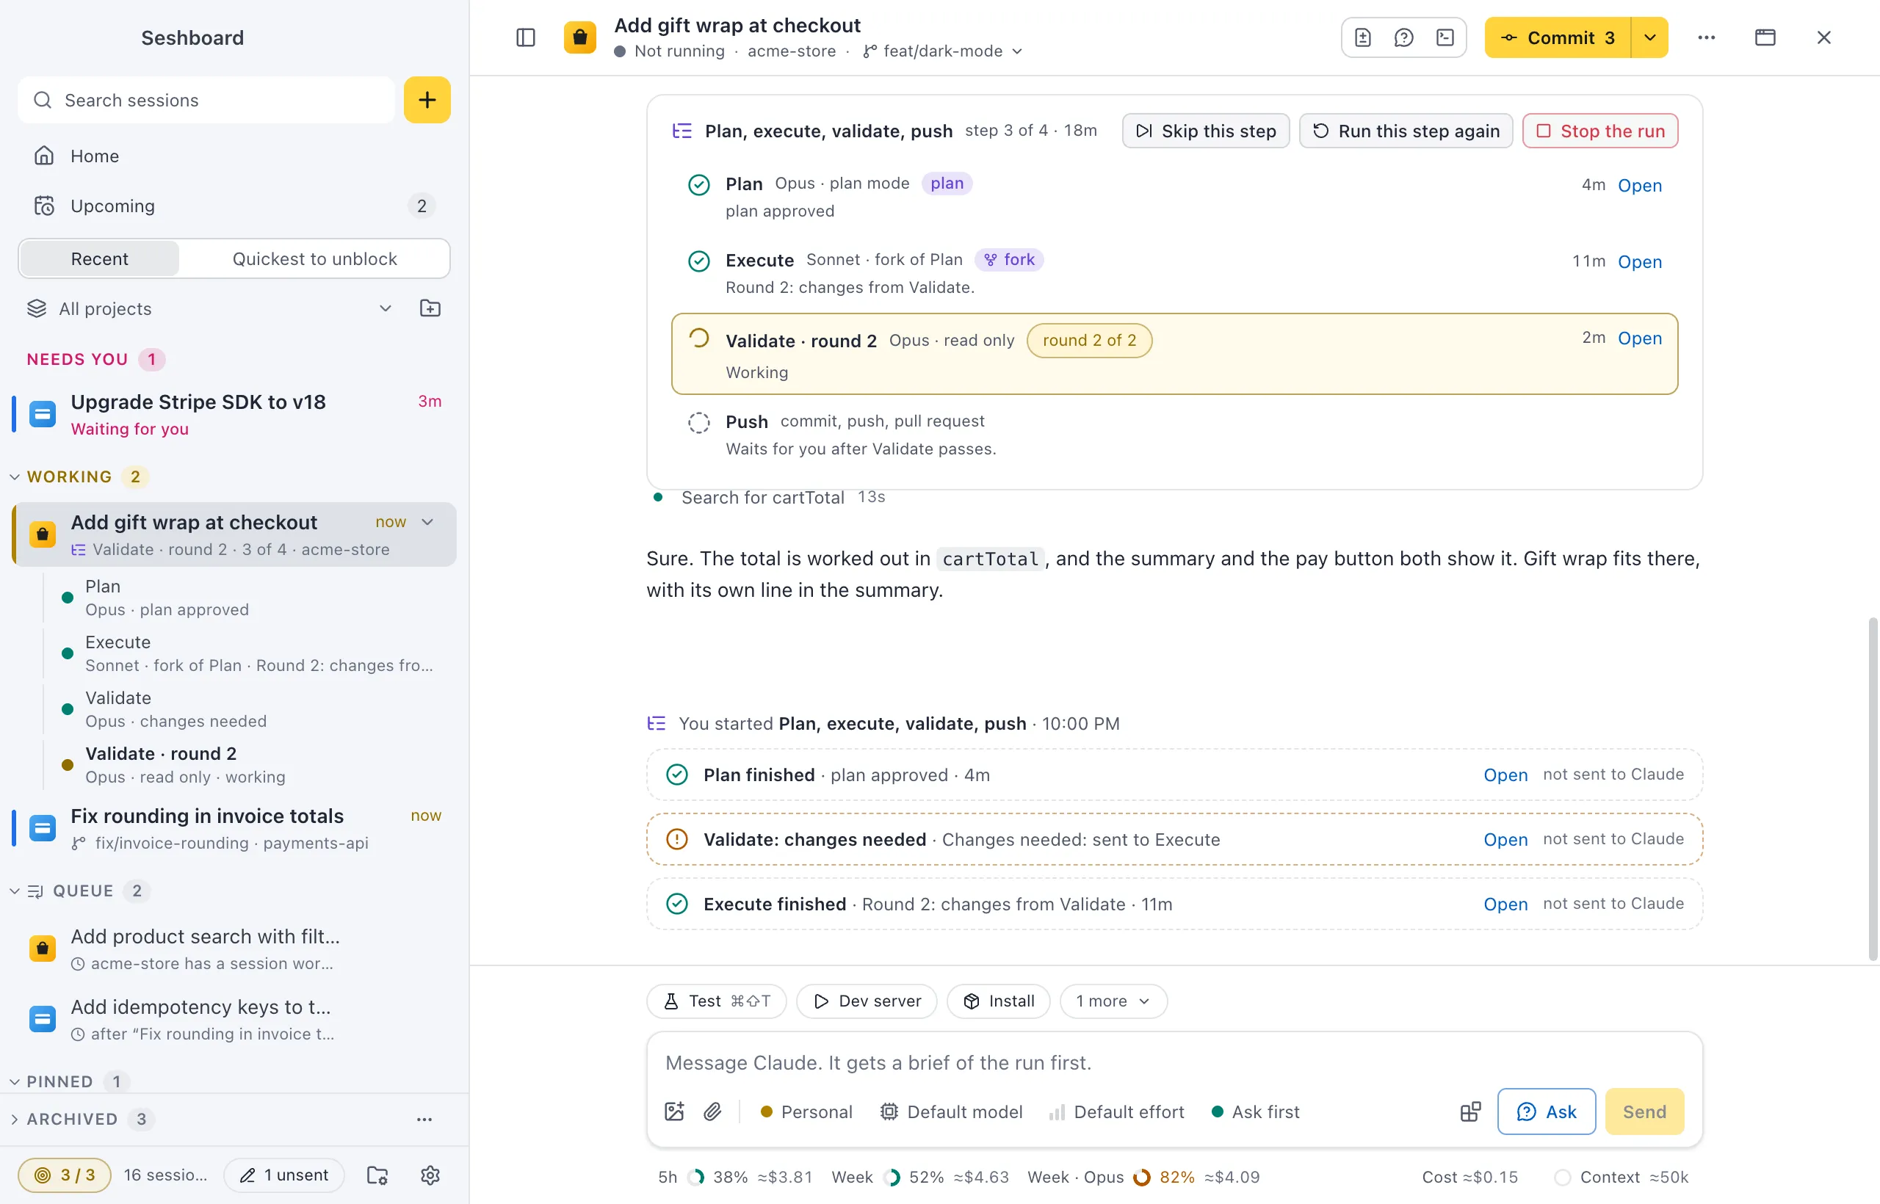Open the three-dot more options menu in the header
This screenshot has width=1880, height=1204.
[x=1707, y=37]
